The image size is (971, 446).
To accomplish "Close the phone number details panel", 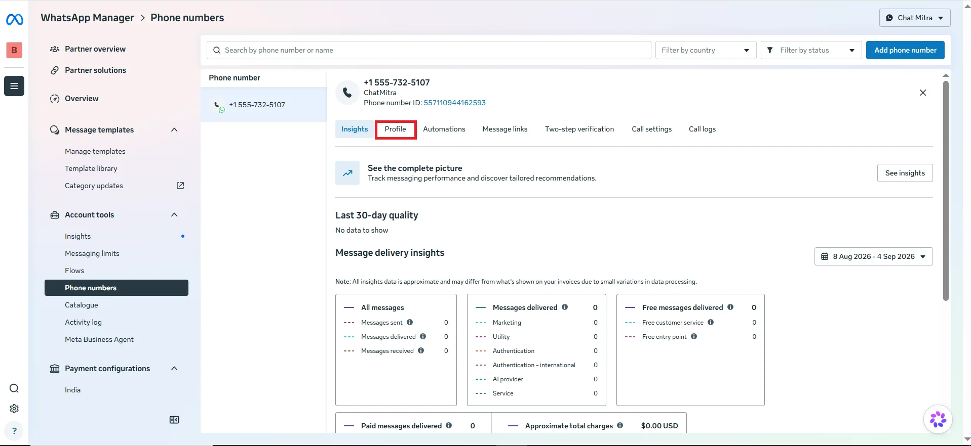I will coord(923,93).
